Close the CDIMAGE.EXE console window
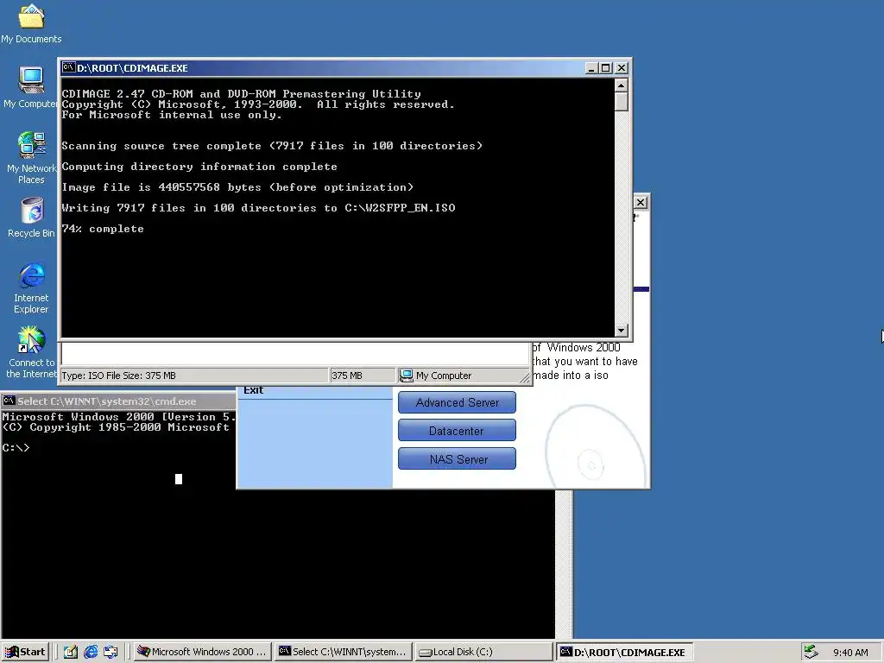884x663 pixels. pyautogui.click(x=622, y=67)
